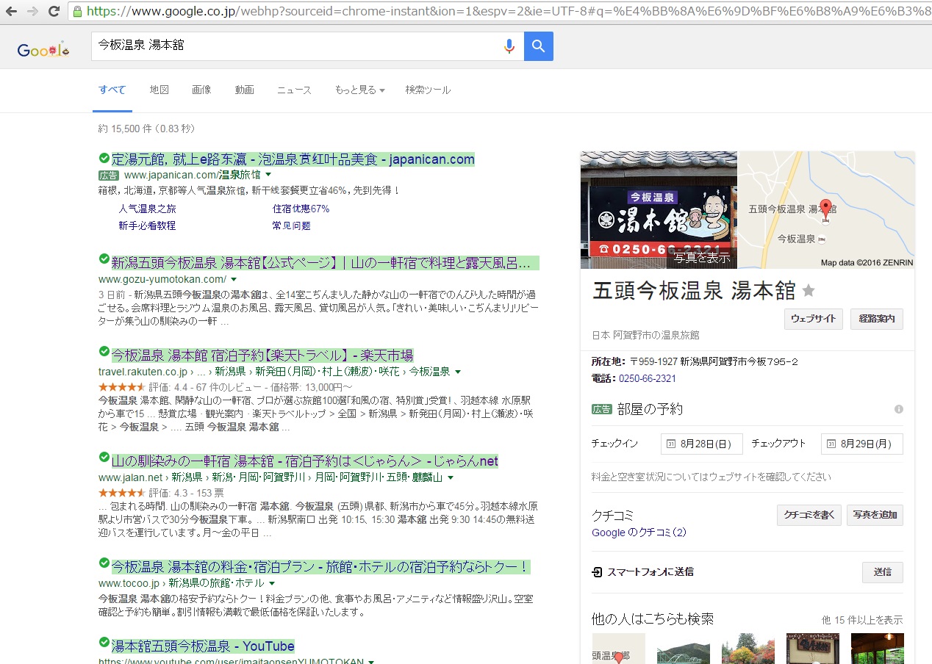
Task: Click the 写真を表示 overlay label
Action: (x=702, y=258)
